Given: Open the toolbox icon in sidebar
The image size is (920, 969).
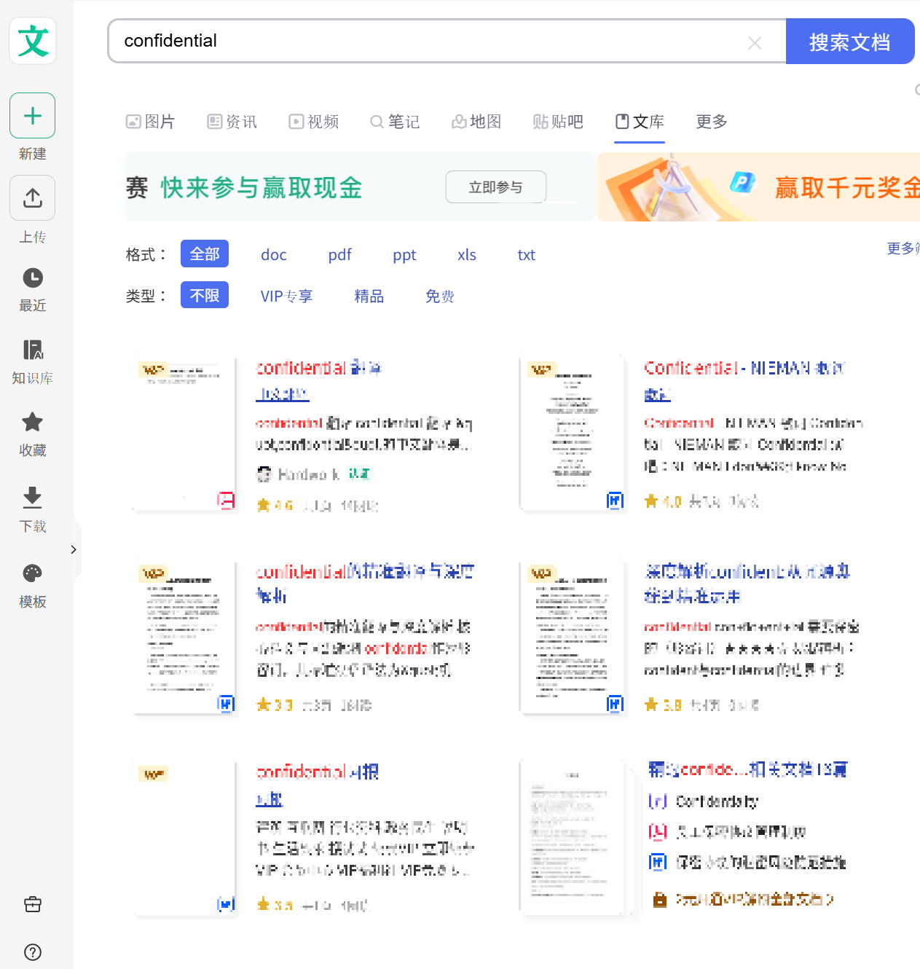Looking at the screenshot, I should [x=32, y=904].
